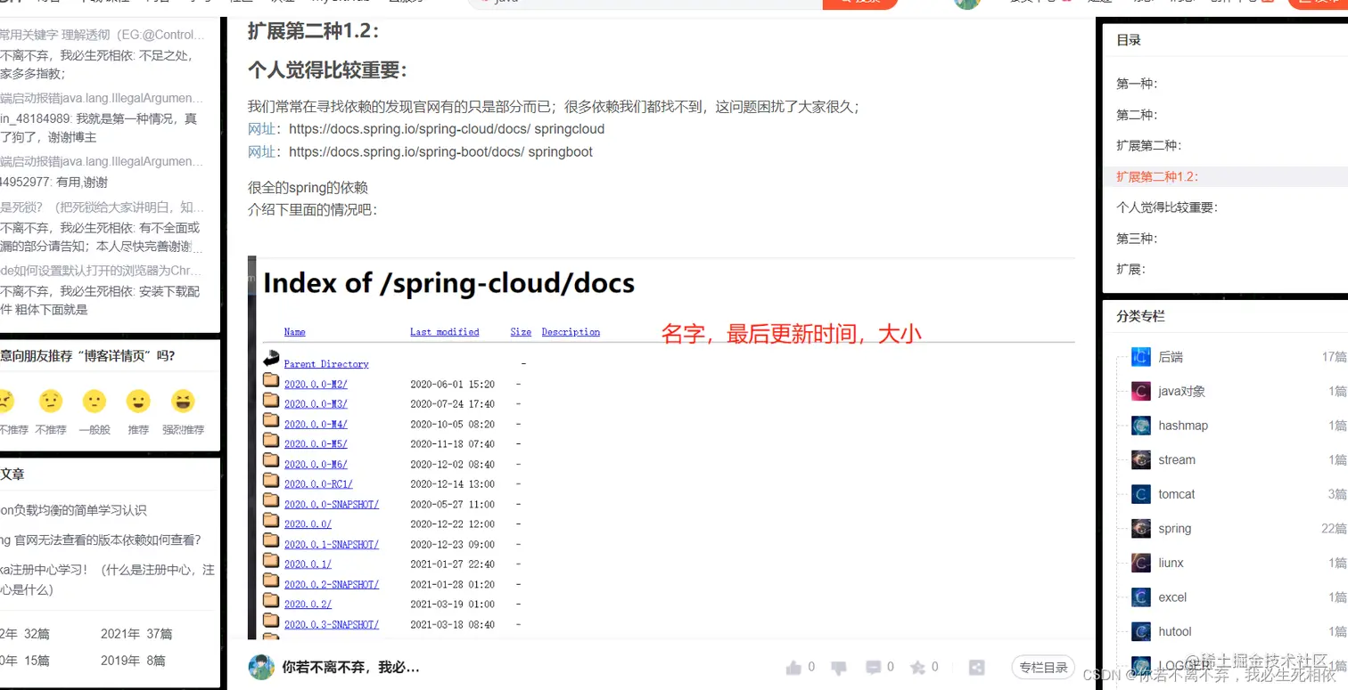The height and width of the screenshot is (690, 1348).
Task: Click the share icon in the bottom bar
Action: [976, 667]
